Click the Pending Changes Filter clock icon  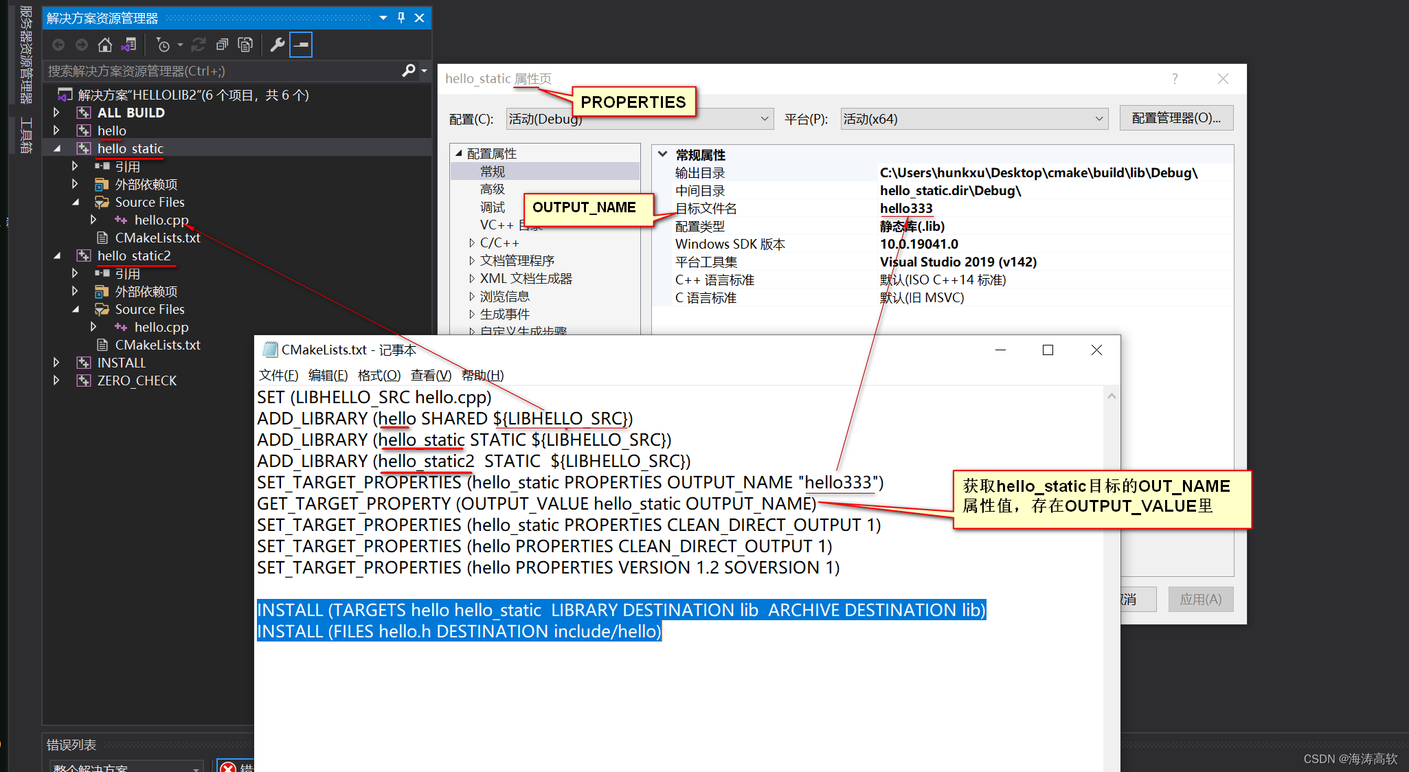coord(163,45)
